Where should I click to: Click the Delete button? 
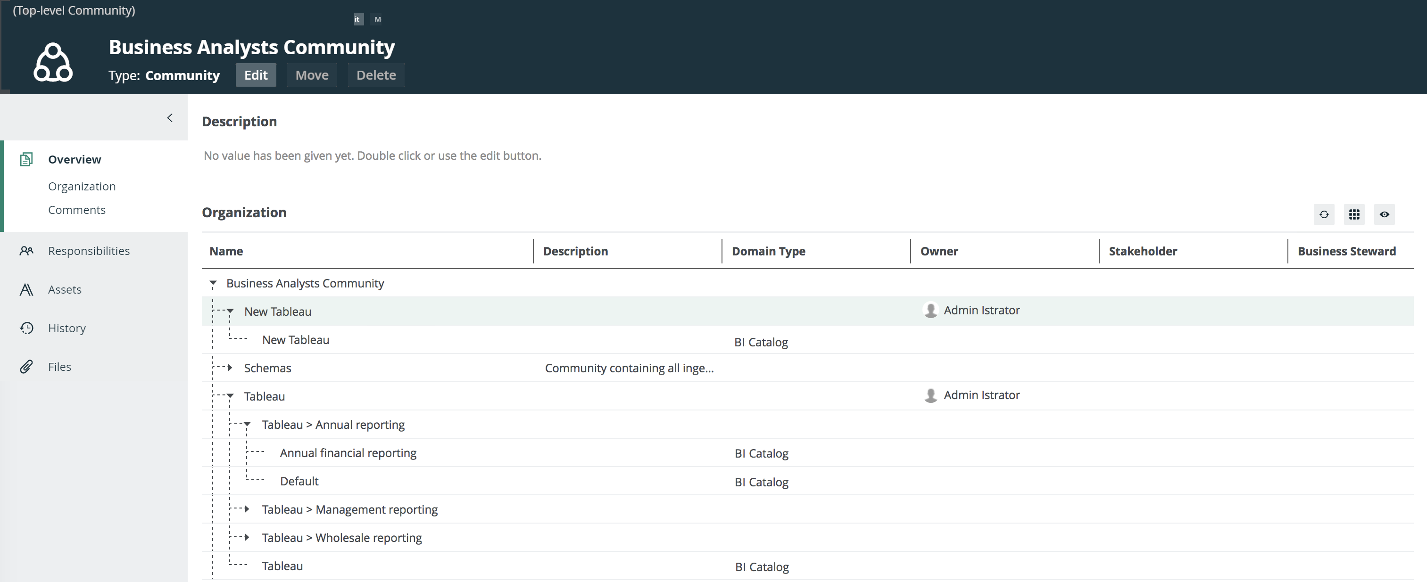point(375,75)
